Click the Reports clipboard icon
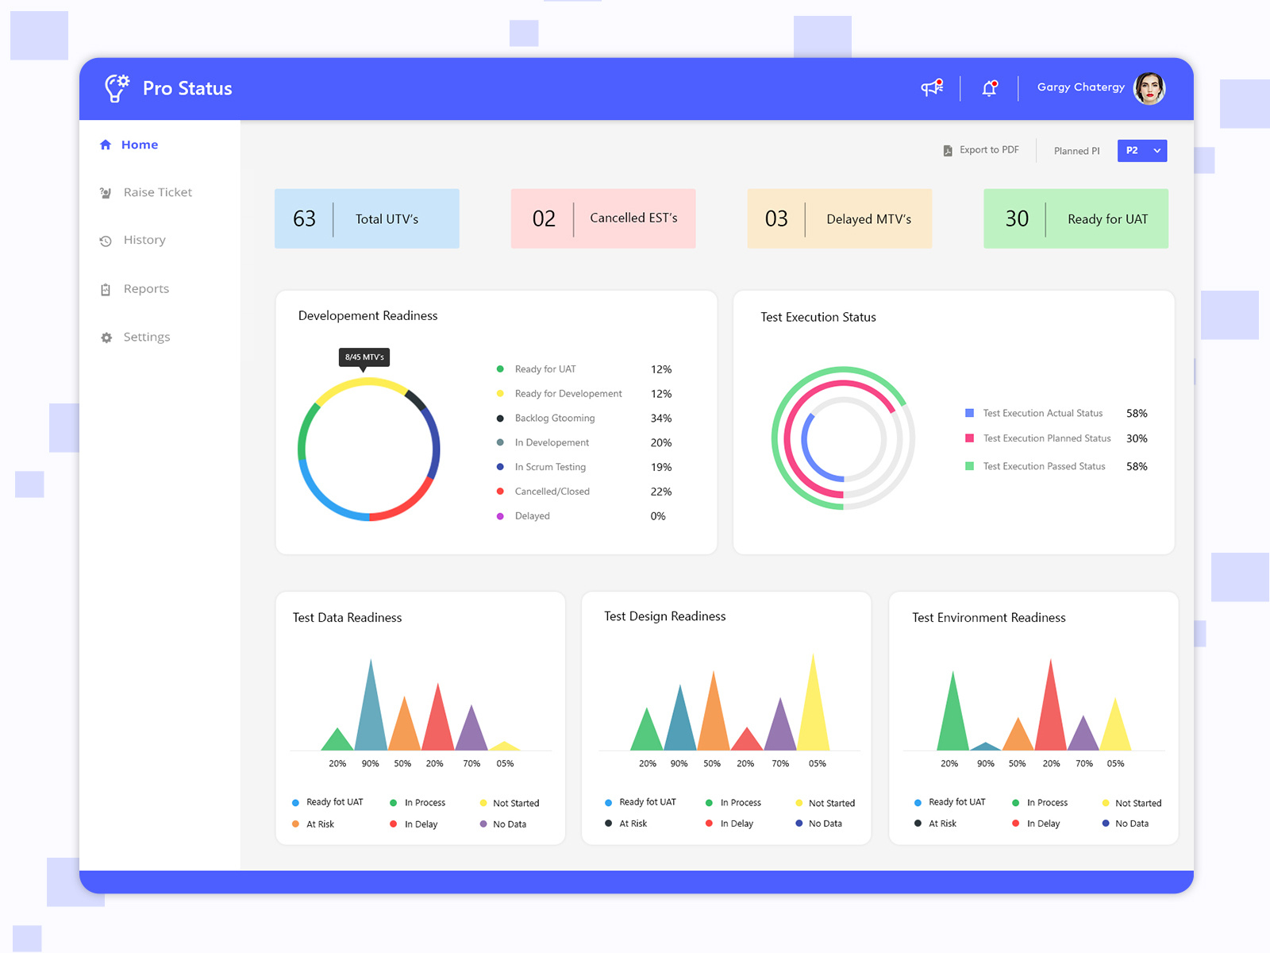Image resolution: width=1270 pixels, height=953 pixels. click(106, 288)
